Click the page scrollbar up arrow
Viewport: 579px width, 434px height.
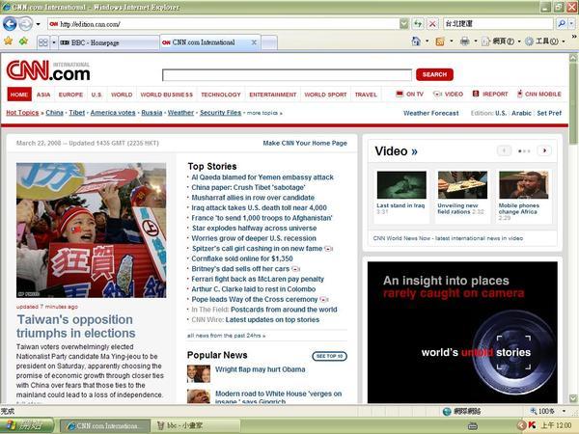click(573, 58)
